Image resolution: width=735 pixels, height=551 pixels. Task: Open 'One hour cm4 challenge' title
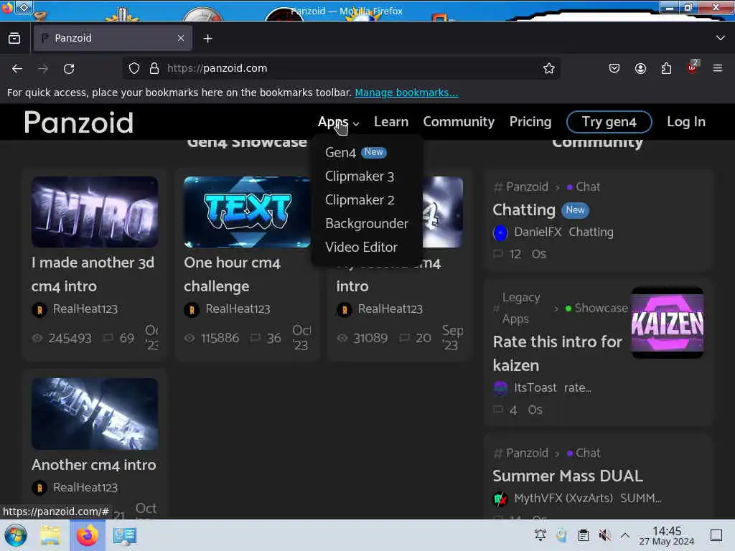[232, 274]
